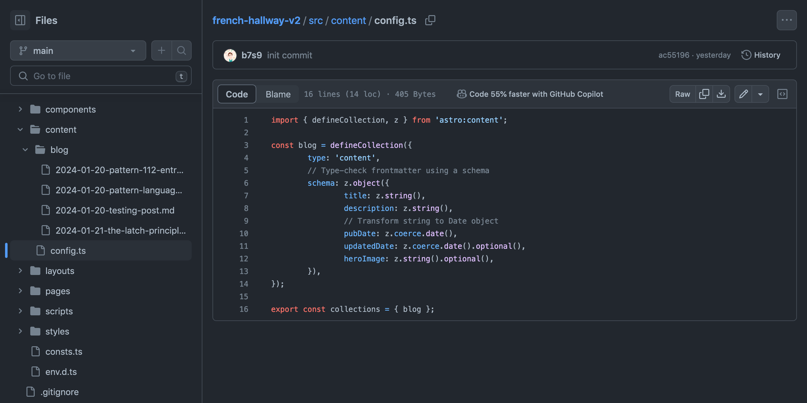The height and width of the screenshot is (403, 807).
Task: Switch to the Blame tab
Action: 278,94
